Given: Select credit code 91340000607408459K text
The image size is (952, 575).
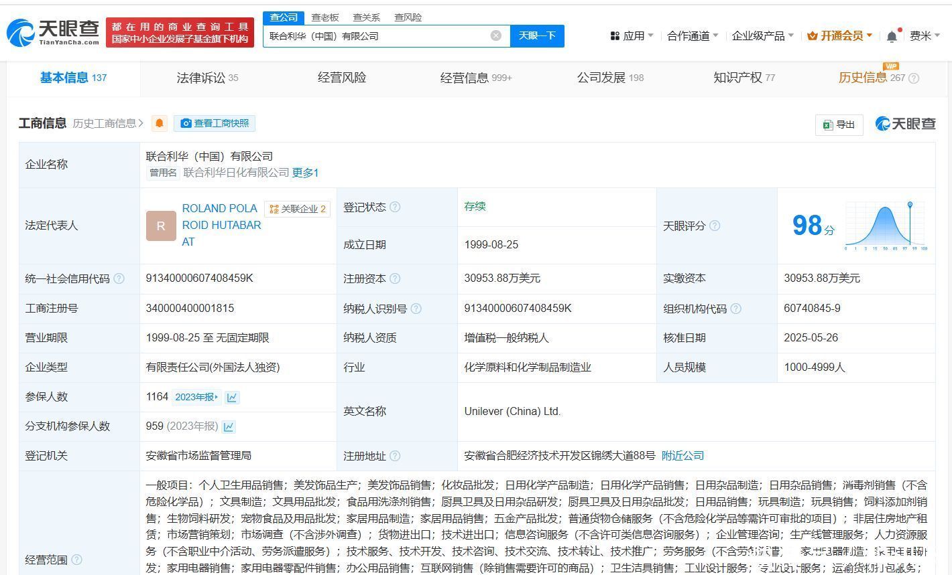Looking at the screenshot, I should 200,278.
